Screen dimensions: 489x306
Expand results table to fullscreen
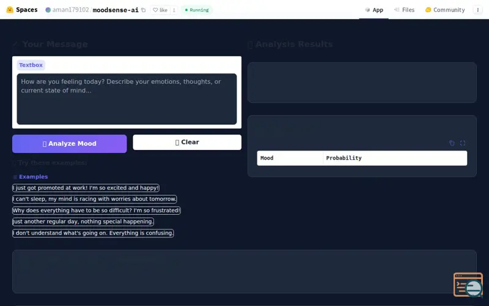pyautogui.click(x=463, y=143)
